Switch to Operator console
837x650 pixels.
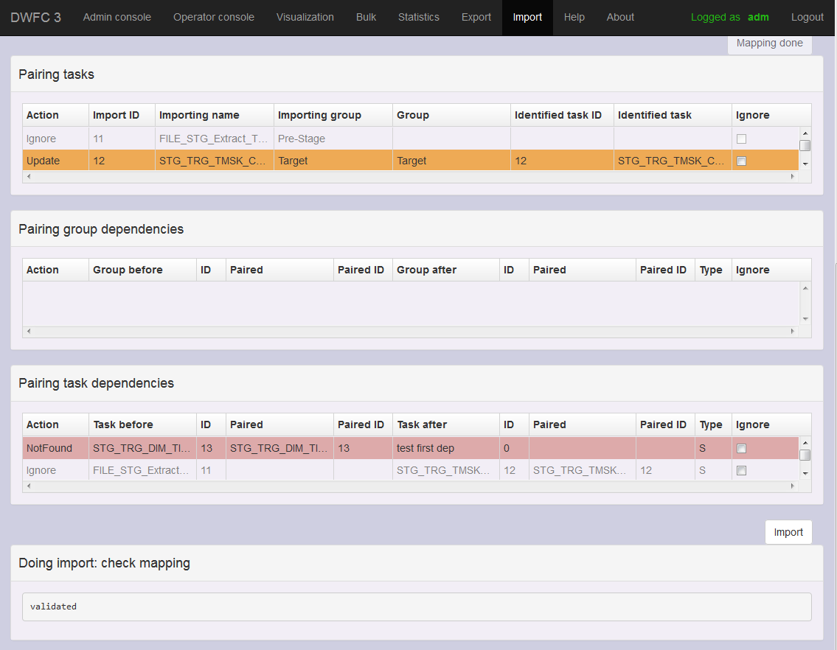pyautogui.click(x=214, y=17)
